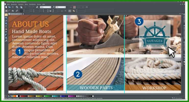
Task: Click the yellow tag icon on the infobar
Action: (x=74, y=11)
